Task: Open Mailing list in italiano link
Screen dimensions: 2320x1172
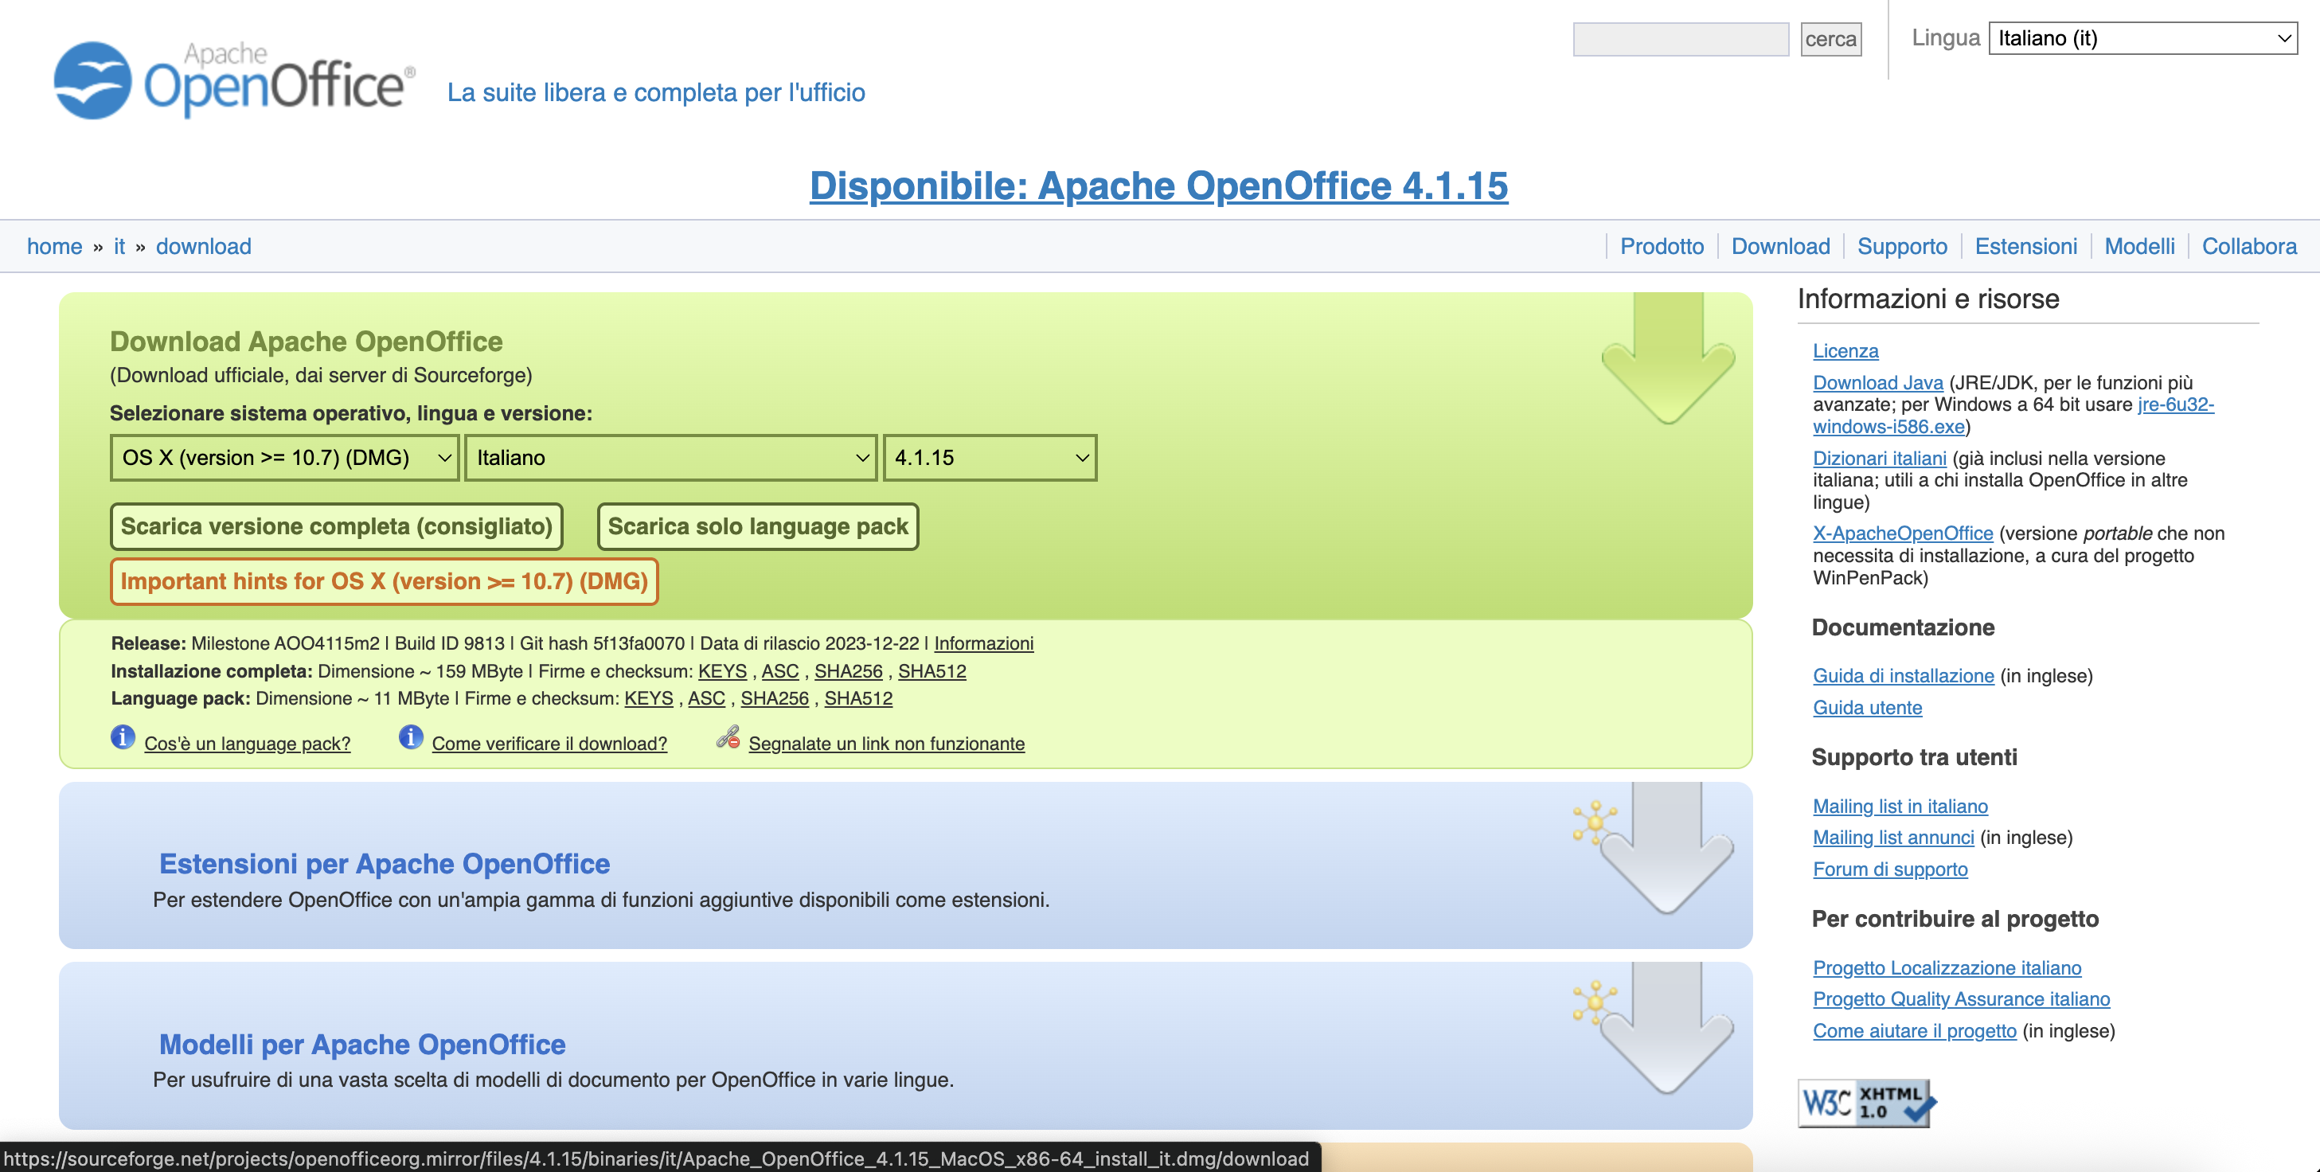Action: (x=1900, y=807)
